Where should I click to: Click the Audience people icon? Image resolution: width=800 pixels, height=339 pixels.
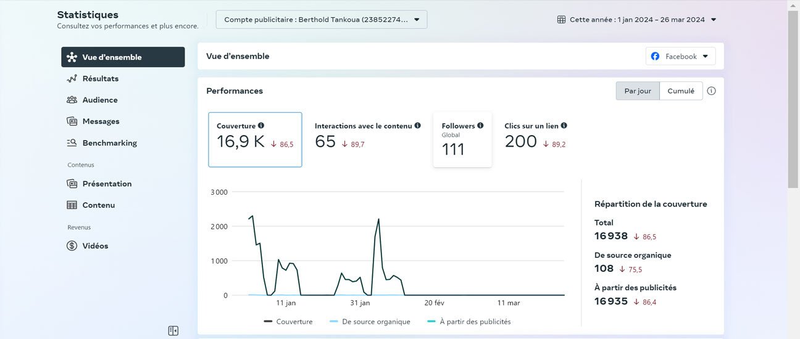point(72,100)
